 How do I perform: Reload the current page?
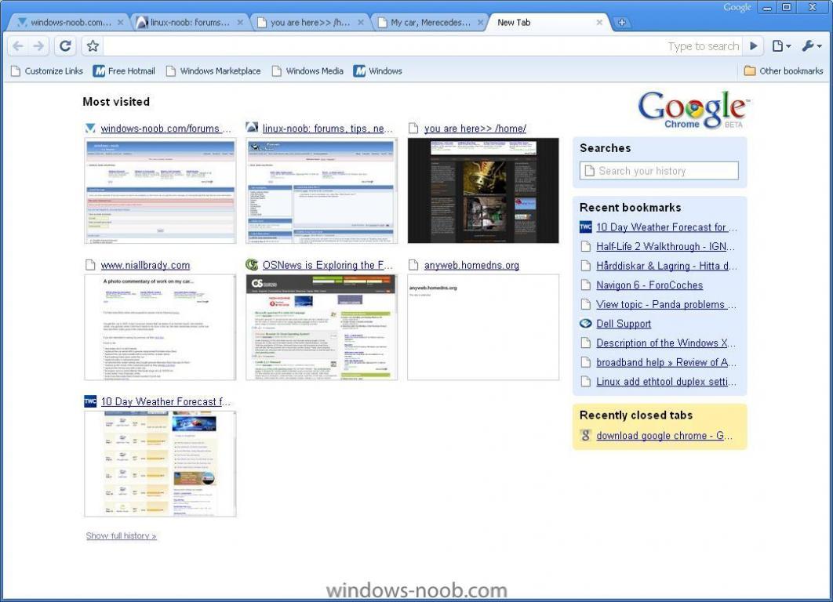tap(65, 46)
